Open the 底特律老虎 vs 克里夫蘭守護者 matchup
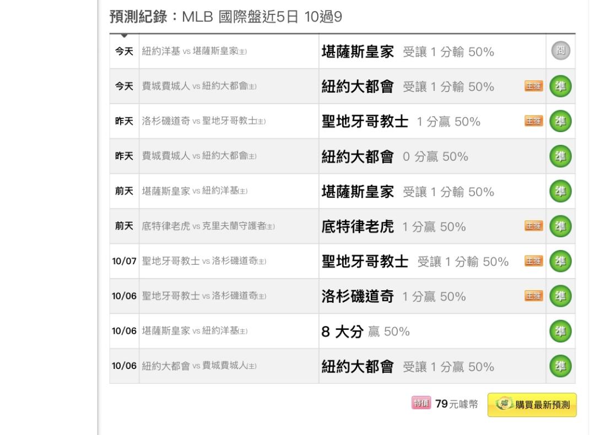Image resolution: width=595 pixels, height=435 pixels. pyautogui.click(x=208, y=226)
